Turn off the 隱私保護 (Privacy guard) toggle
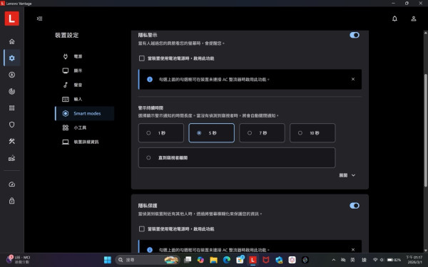 [x=355, y=206]
